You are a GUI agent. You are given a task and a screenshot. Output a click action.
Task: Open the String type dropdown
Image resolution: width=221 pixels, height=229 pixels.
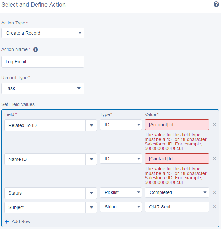point(121,207)
